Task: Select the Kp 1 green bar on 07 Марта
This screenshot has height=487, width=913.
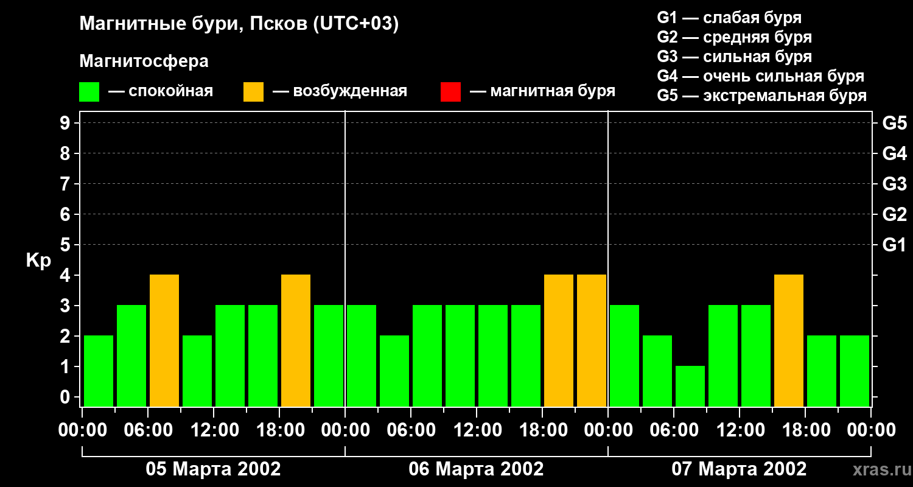Action: (x=690, y=386)
